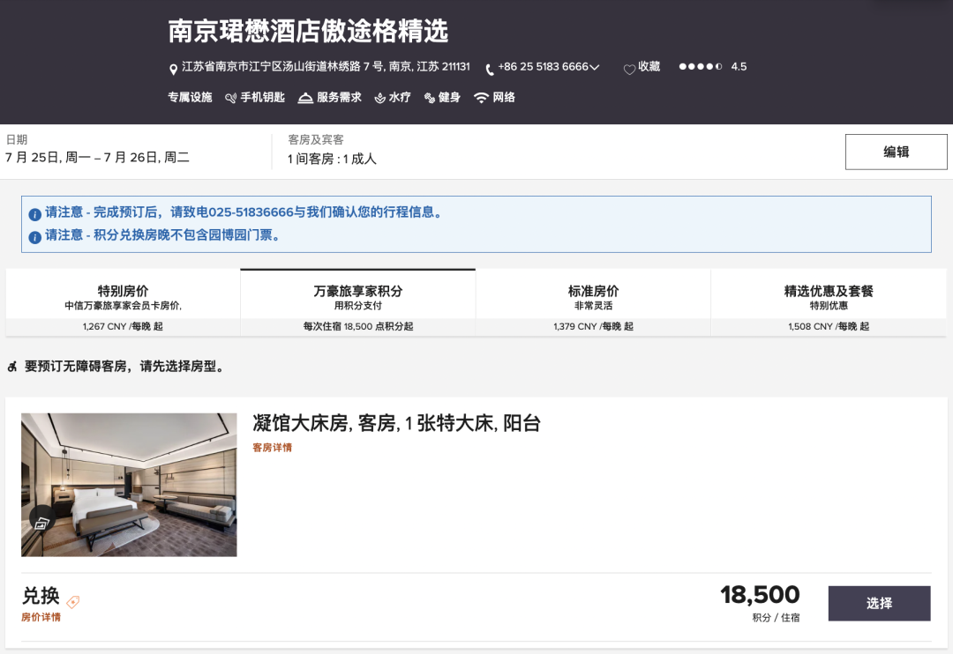Click the hotel name 南京珺懋酒店傲途格精选
Image resolution: width=953 pixels, height=654 pixels.
tap(308, 31)
